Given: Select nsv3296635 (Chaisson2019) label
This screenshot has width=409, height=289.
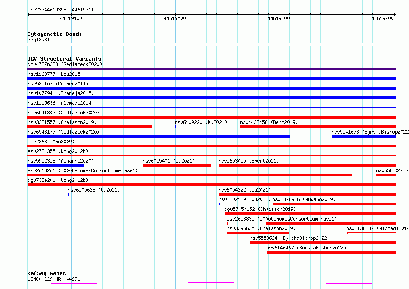Looking at the screenshot, I should click(261, 228).
